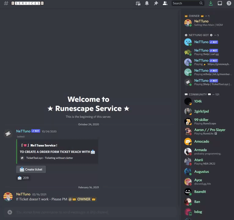Viewport: 234px width, 220px height.
Task: Show pinned messages pin icon
Action: click(156, 3)
